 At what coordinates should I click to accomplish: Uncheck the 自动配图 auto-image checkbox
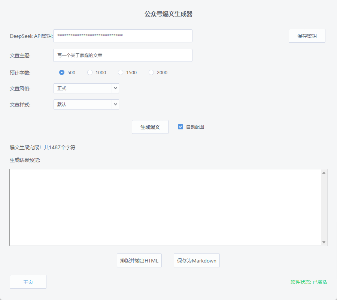click(180, 127)
